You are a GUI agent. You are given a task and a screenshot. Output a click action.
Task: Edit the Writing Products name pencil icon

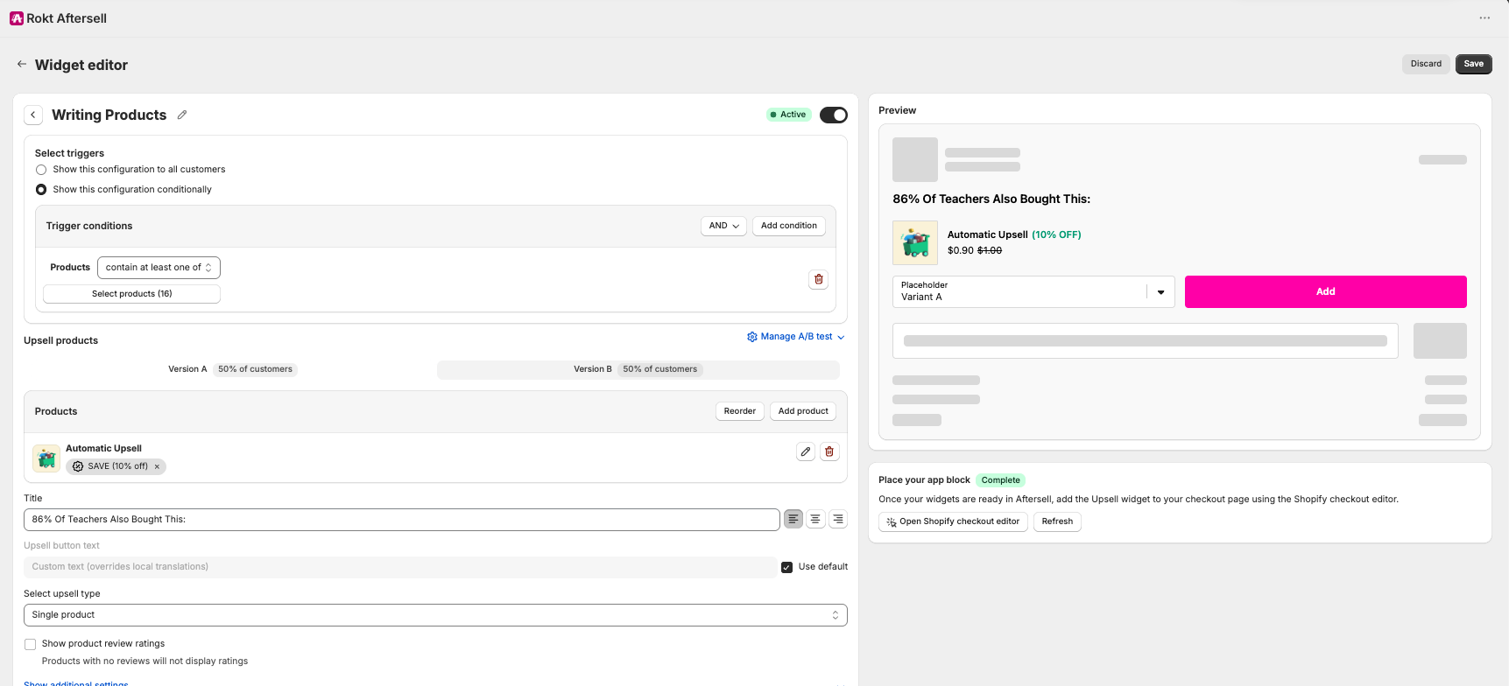182,115
